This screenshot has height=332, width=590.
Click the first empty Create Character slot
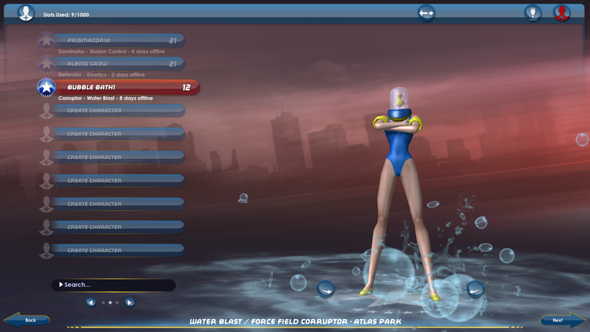[x=118, y=110]
